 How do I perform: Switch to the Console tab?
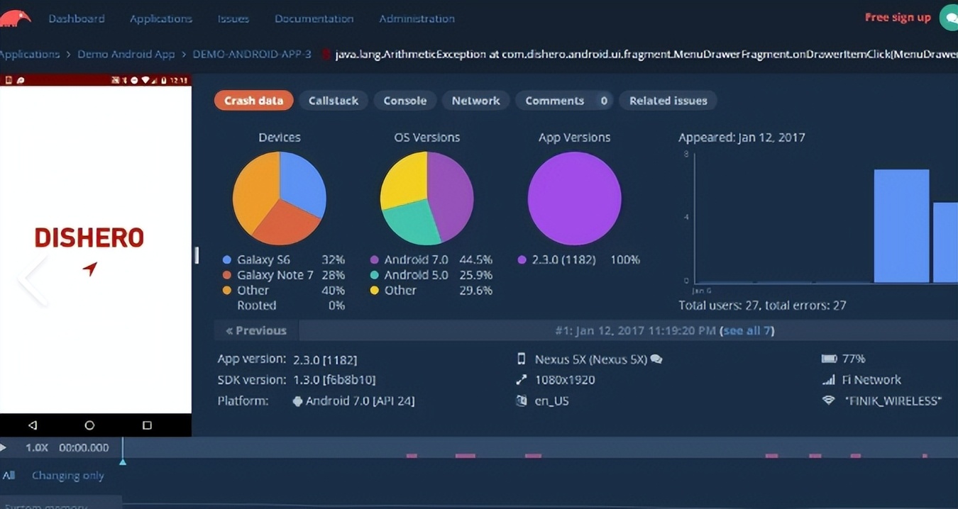pyautogui.click(x=405, y=101)
